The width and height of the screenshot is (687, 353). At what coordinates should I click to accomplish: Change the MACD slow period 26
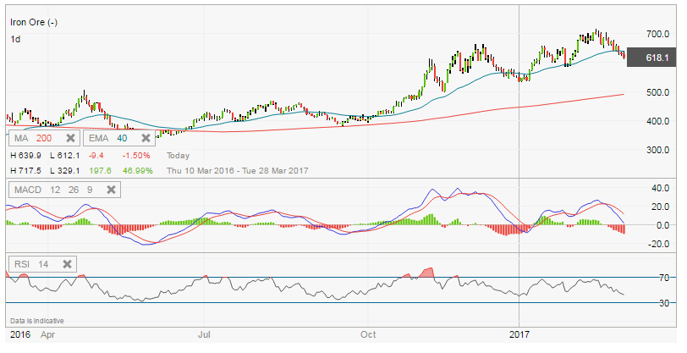[x=74, y=190]
